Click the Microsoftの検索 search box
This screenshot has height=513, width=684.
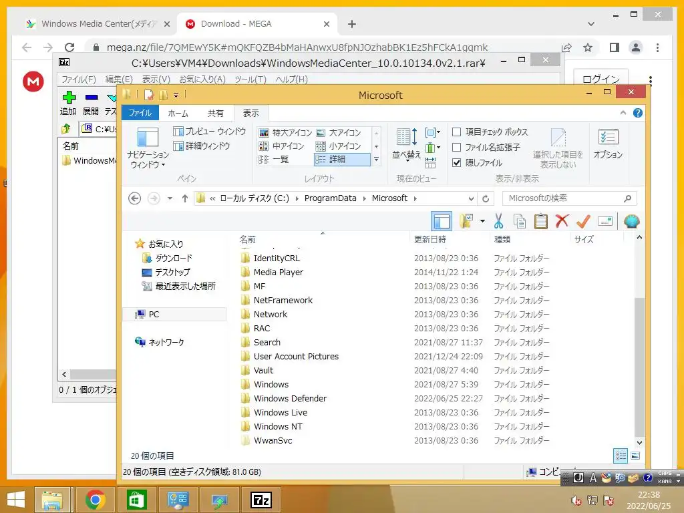569,198
